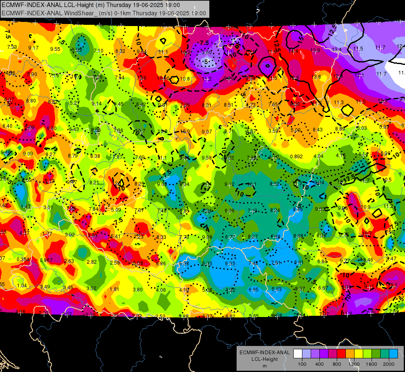The image size is (405, 372).
Task: Click the 9.94 grid point value
Action: pos(319,183)
